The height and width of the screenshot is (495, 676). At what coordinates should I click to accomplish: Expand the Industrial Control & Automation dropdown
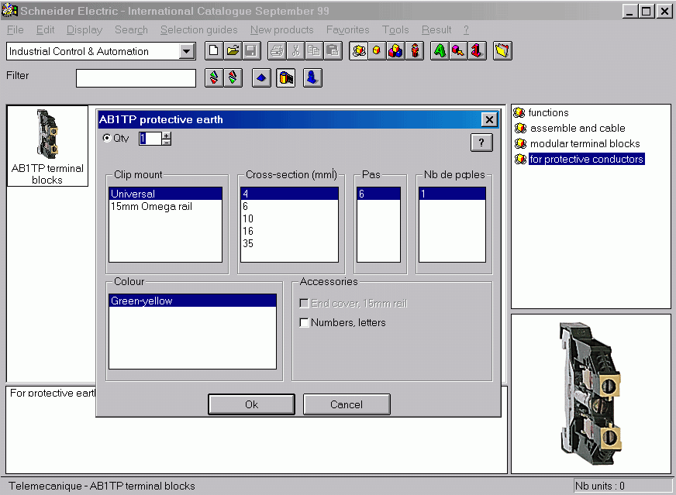click(186, 51)
